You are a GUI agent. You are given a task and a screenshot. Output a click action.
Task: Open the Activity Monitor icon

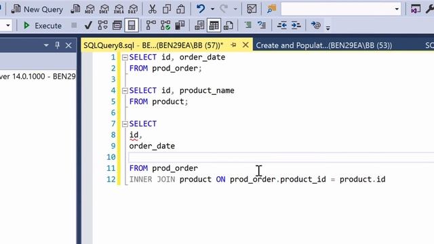[x=252, y=9]
